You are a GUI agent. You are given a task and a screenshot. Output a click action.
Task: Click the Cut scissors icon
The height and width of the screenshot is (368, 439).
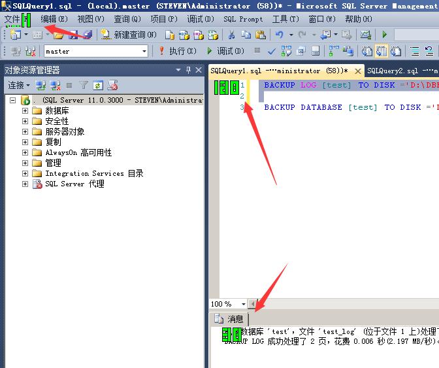pyautogui.click(x=231, y=35)
